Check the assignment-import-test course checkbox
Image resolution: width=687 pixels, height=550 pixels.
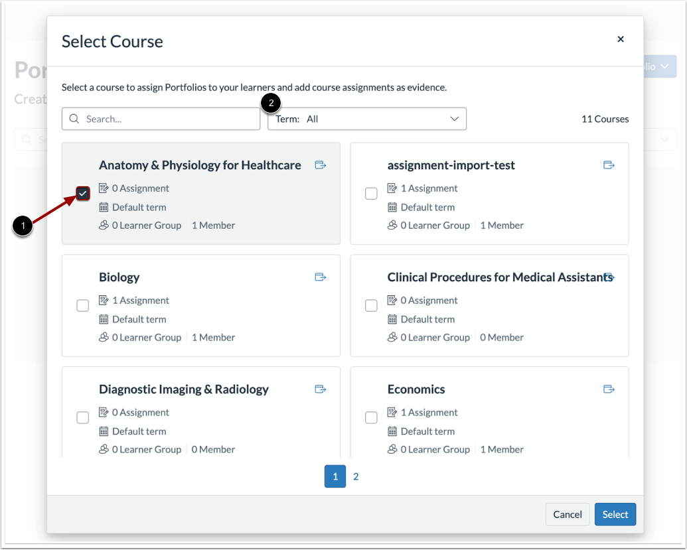coord(370,193)
